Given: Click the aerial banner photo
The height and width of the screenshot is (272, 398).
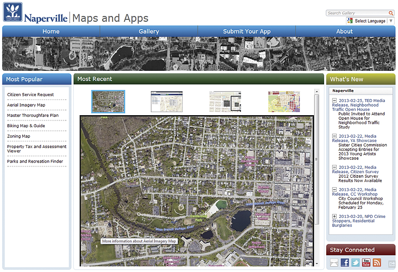Looking at the screenshot, I should pyautogui.click(x=199, y=54).
